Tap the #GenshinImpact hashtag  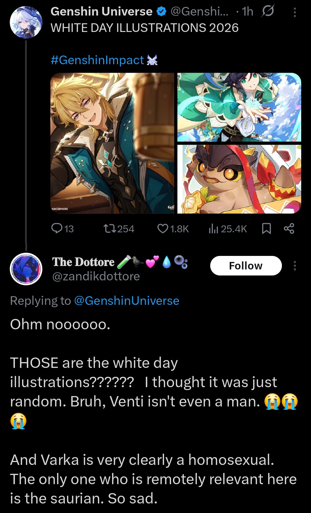97,60
